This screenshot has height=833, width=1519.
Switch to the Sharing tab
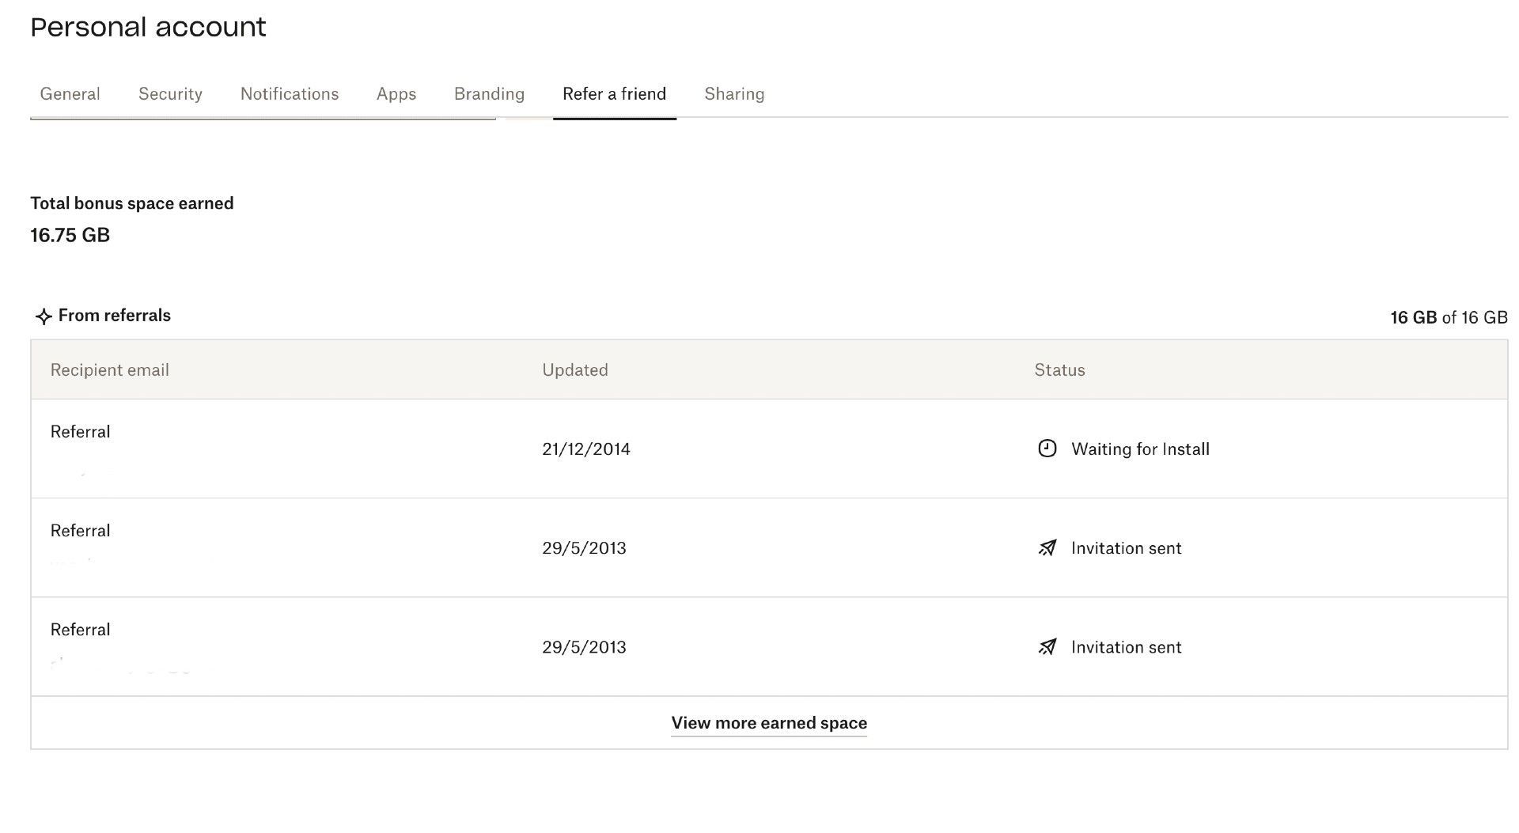click(x=733, y=94)
